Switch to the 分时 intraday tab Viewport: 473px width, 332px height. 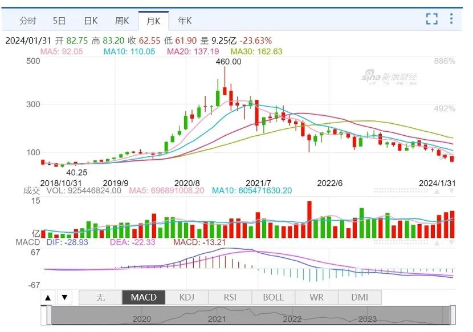(27, 21)
